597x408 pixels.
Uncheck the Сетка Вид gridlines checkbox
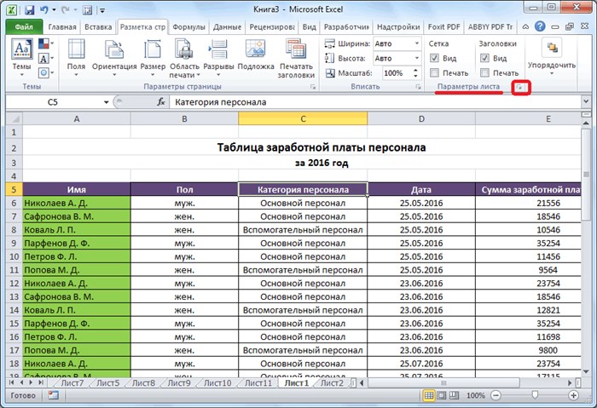[434, 58]
